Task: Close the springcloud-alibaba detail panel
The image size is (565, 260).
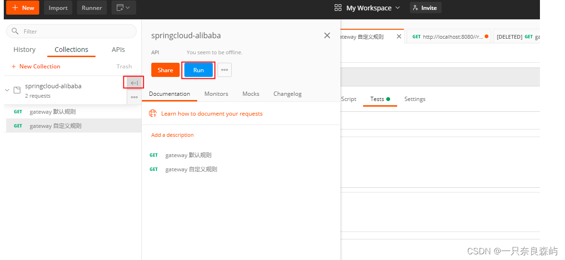Action: tap(327, 35)
